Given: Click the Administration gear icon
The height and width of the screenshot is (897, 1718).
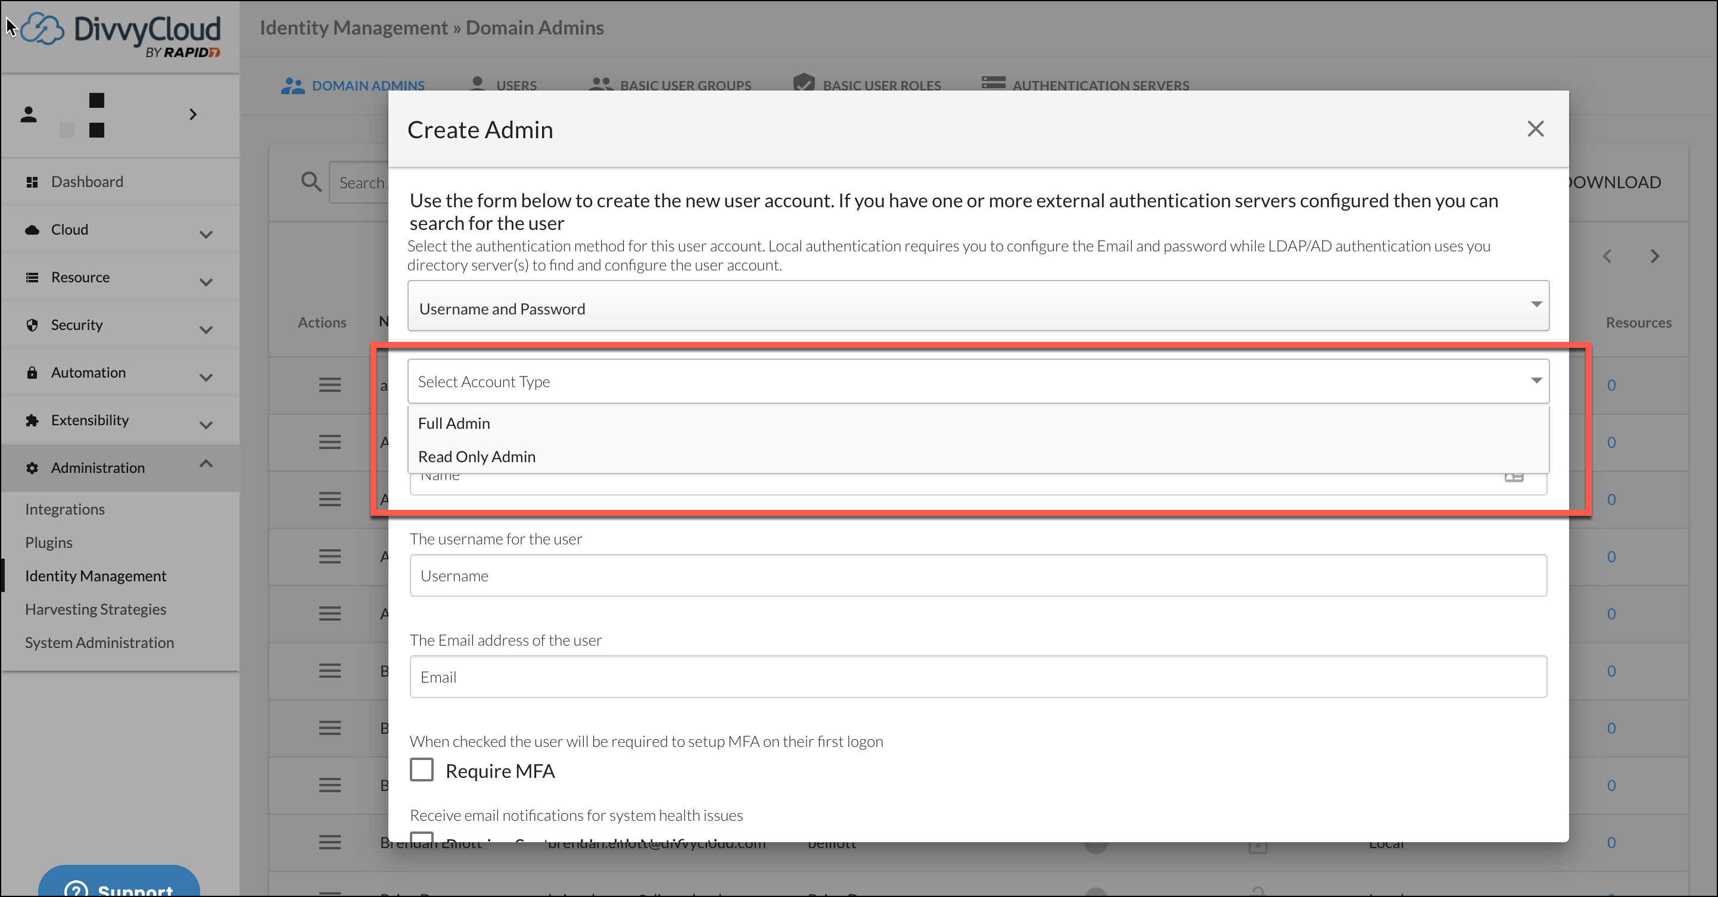Looking at the screenshot, I should [32, 468].
